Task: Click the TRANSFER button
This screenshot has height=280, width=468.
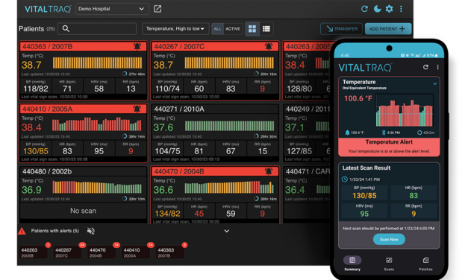Action: (x=341, y=29)
